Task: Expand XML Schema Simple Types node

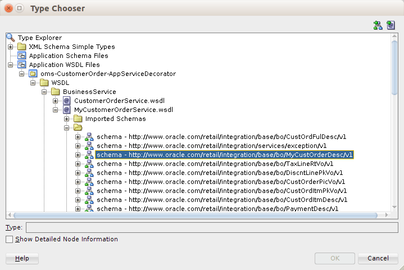Action: point(10,47)
